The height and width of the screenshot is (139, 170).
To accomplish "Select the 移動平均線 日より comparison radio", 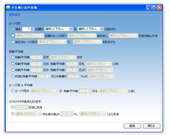I will tap(13, 70).
